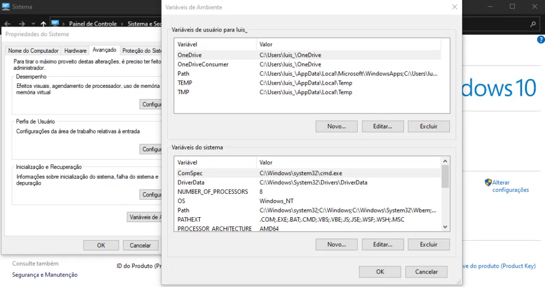The image size is (545, 287).
Task: Select TEMP user variable row
Action: pyautogui.click(x=308, y=83)
